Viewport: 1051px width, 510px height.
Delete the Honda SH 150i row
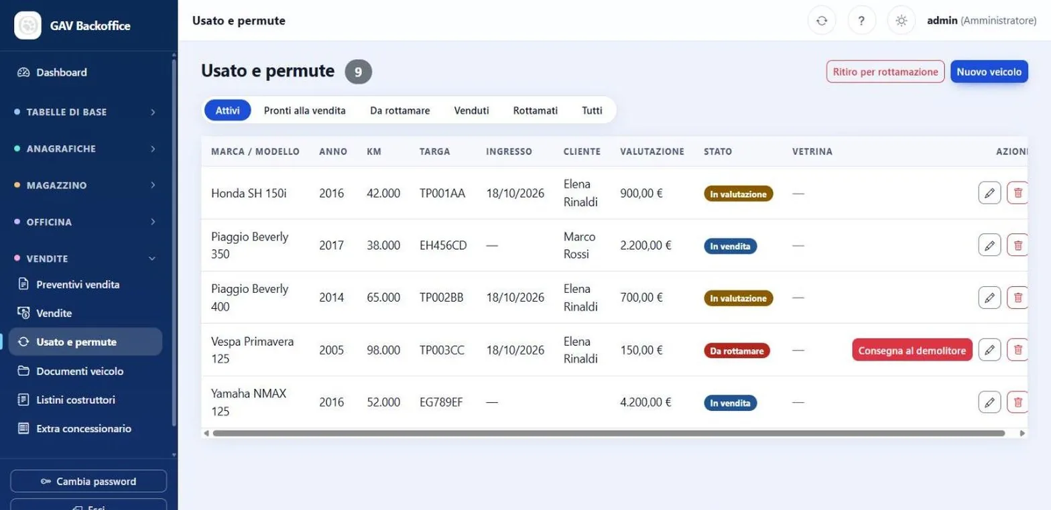(1017, 193)
